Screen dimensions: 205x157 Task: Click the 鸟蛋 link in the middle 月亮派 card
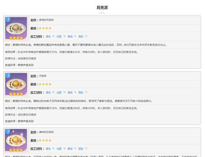tap(59, 93)
